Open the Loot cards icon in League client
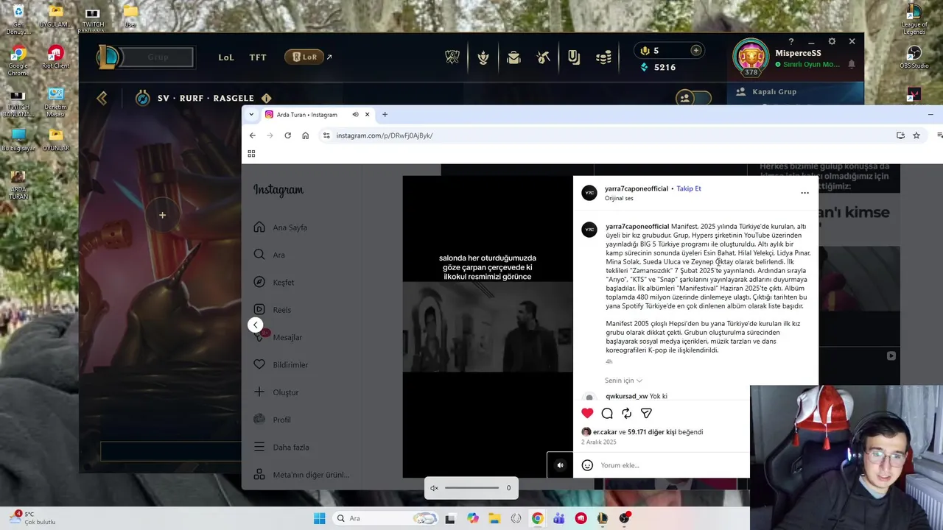Viewport: 943px width, 530px height. click(574, 57)
